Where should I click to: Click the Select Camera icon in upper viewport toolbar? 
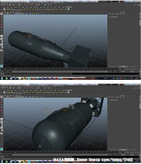point(5,14)
